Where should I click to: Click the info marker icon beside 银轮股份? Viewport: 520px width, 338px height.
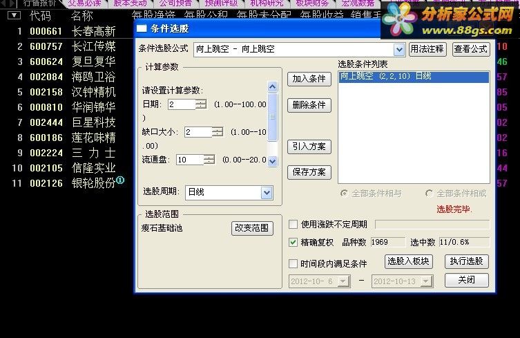coord(120,180)
